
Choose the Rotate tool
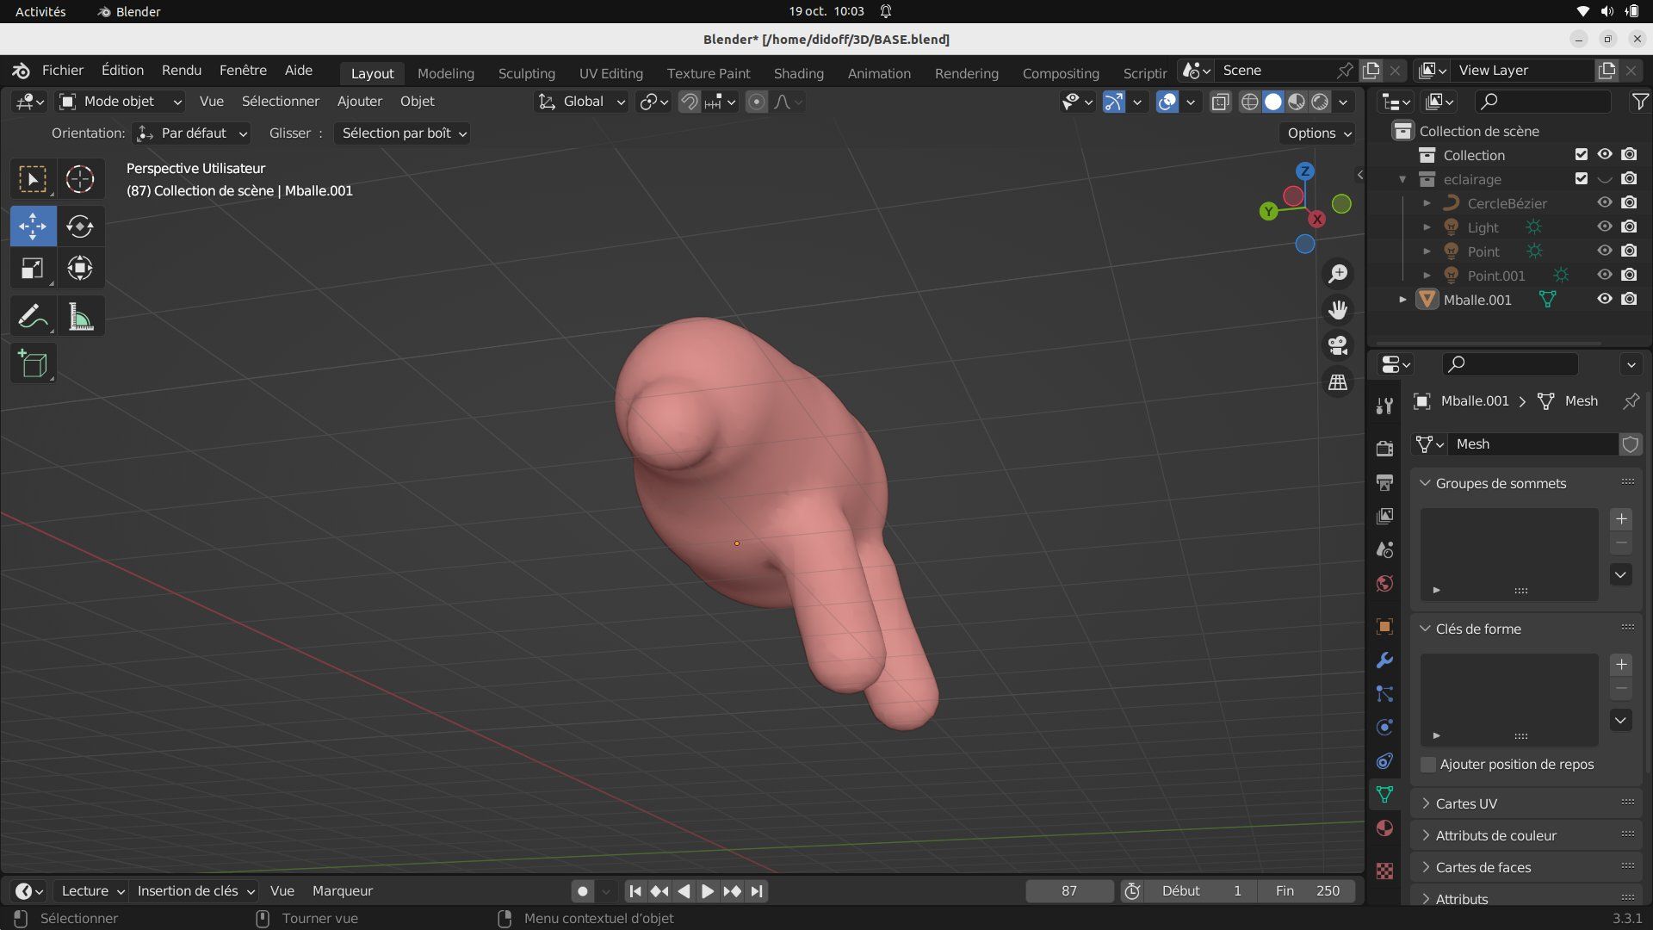(x=80, y=226)
